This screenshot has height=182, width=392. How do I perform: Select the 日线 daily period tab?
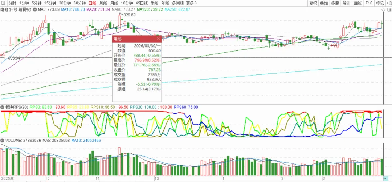click(93, 3)
